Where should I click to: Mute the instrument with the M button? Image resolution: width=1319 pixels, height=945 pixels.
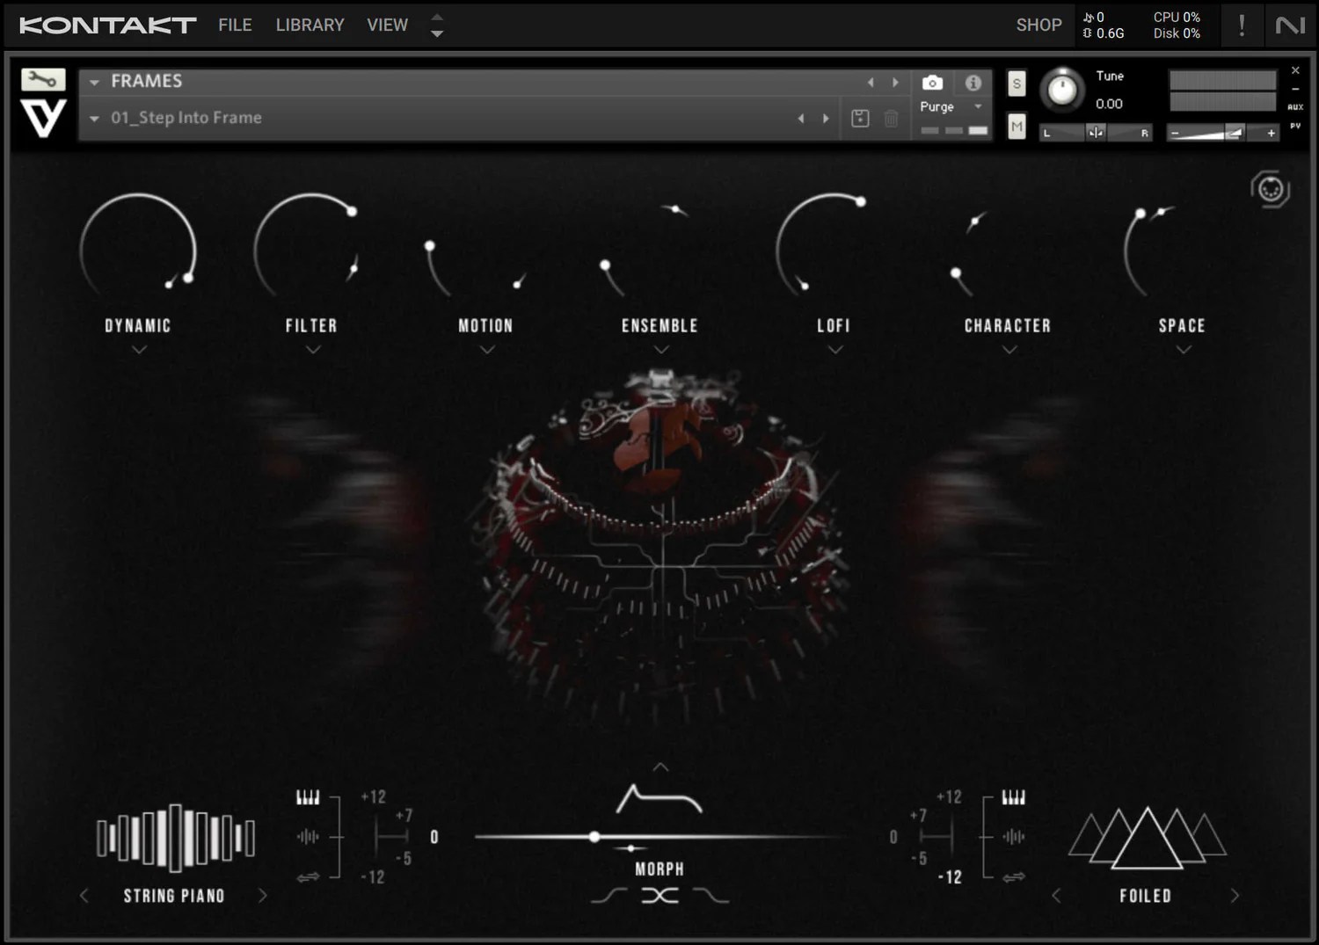coord(1017,127)
